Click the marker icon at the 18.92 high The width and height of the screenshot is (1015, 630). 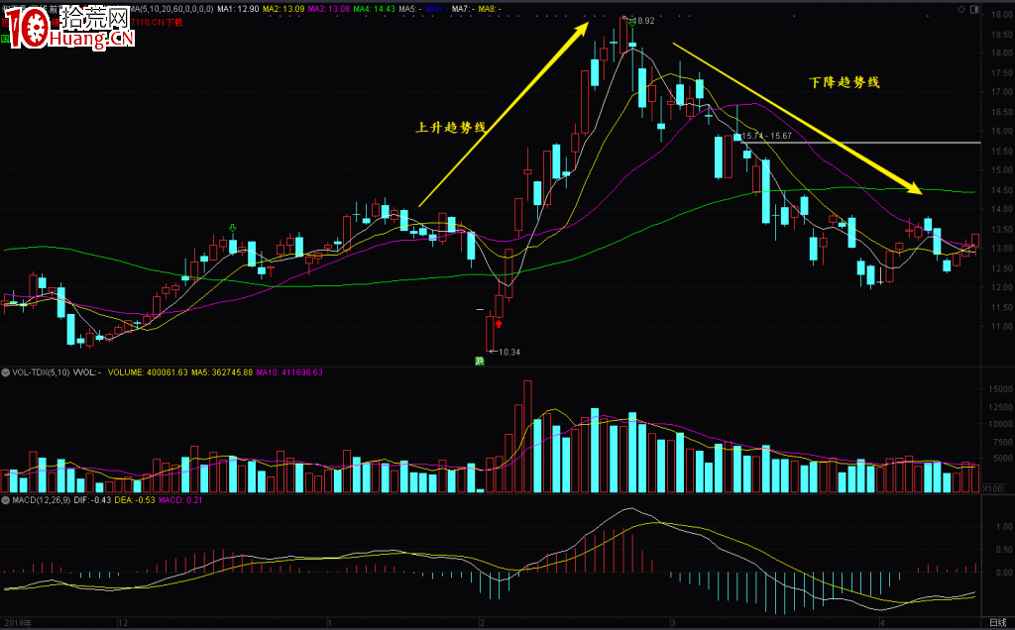pos(631,24)
